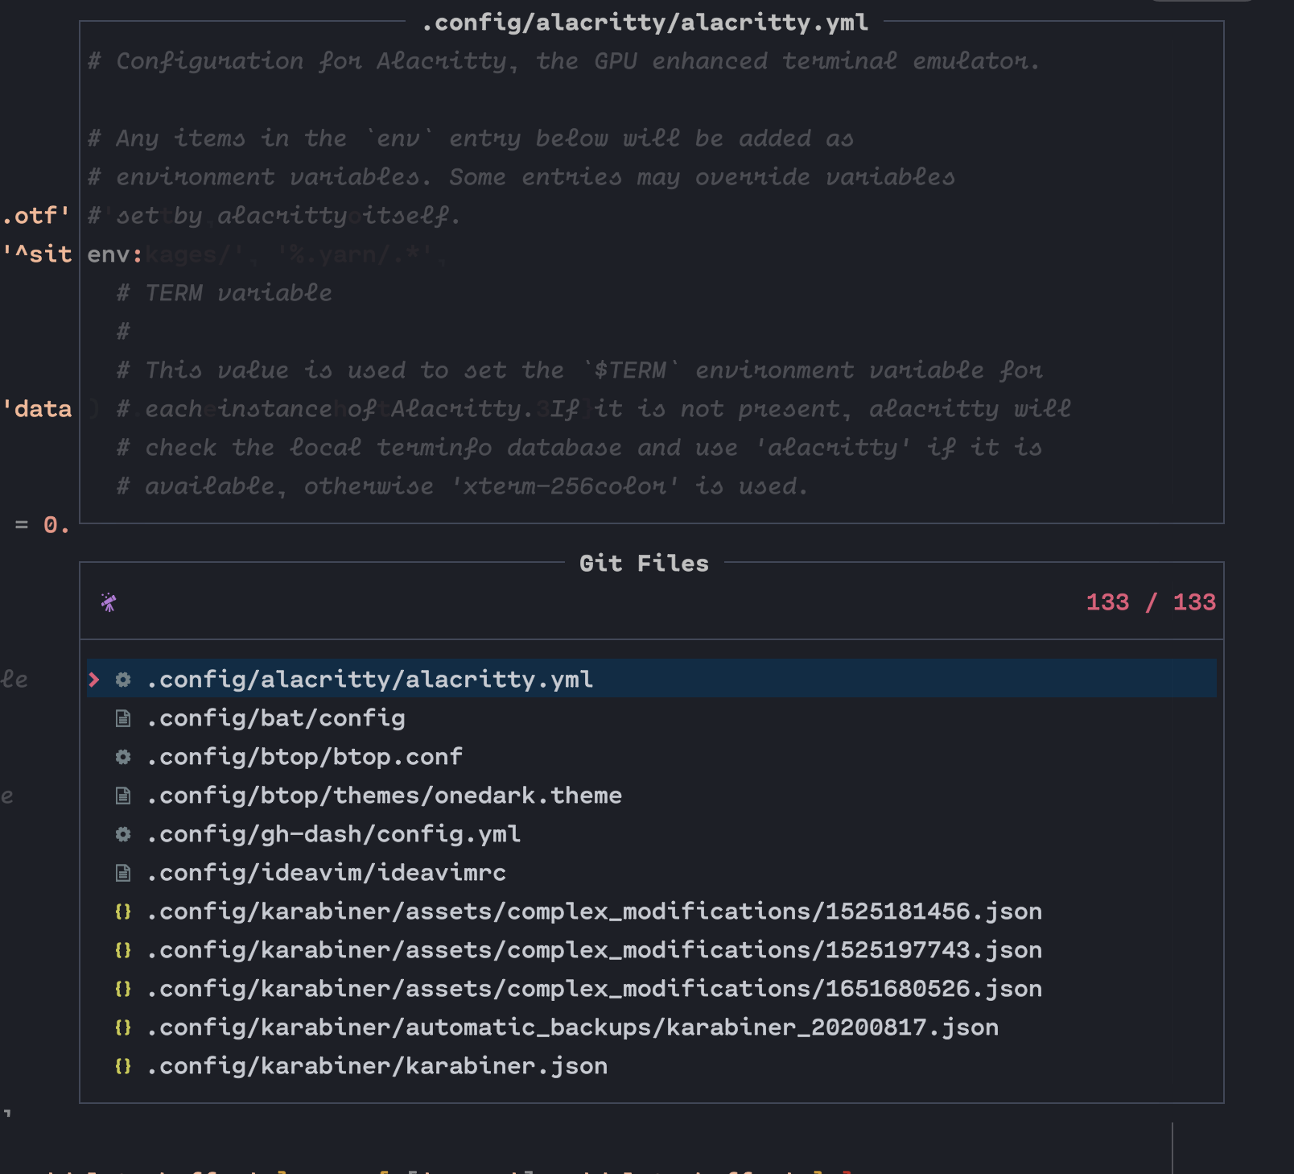Viewport: 1294px width, 1174px height.
Task: Open the highlighted .config/alacritty/alacritty.yml file
Action: point(369,680)
